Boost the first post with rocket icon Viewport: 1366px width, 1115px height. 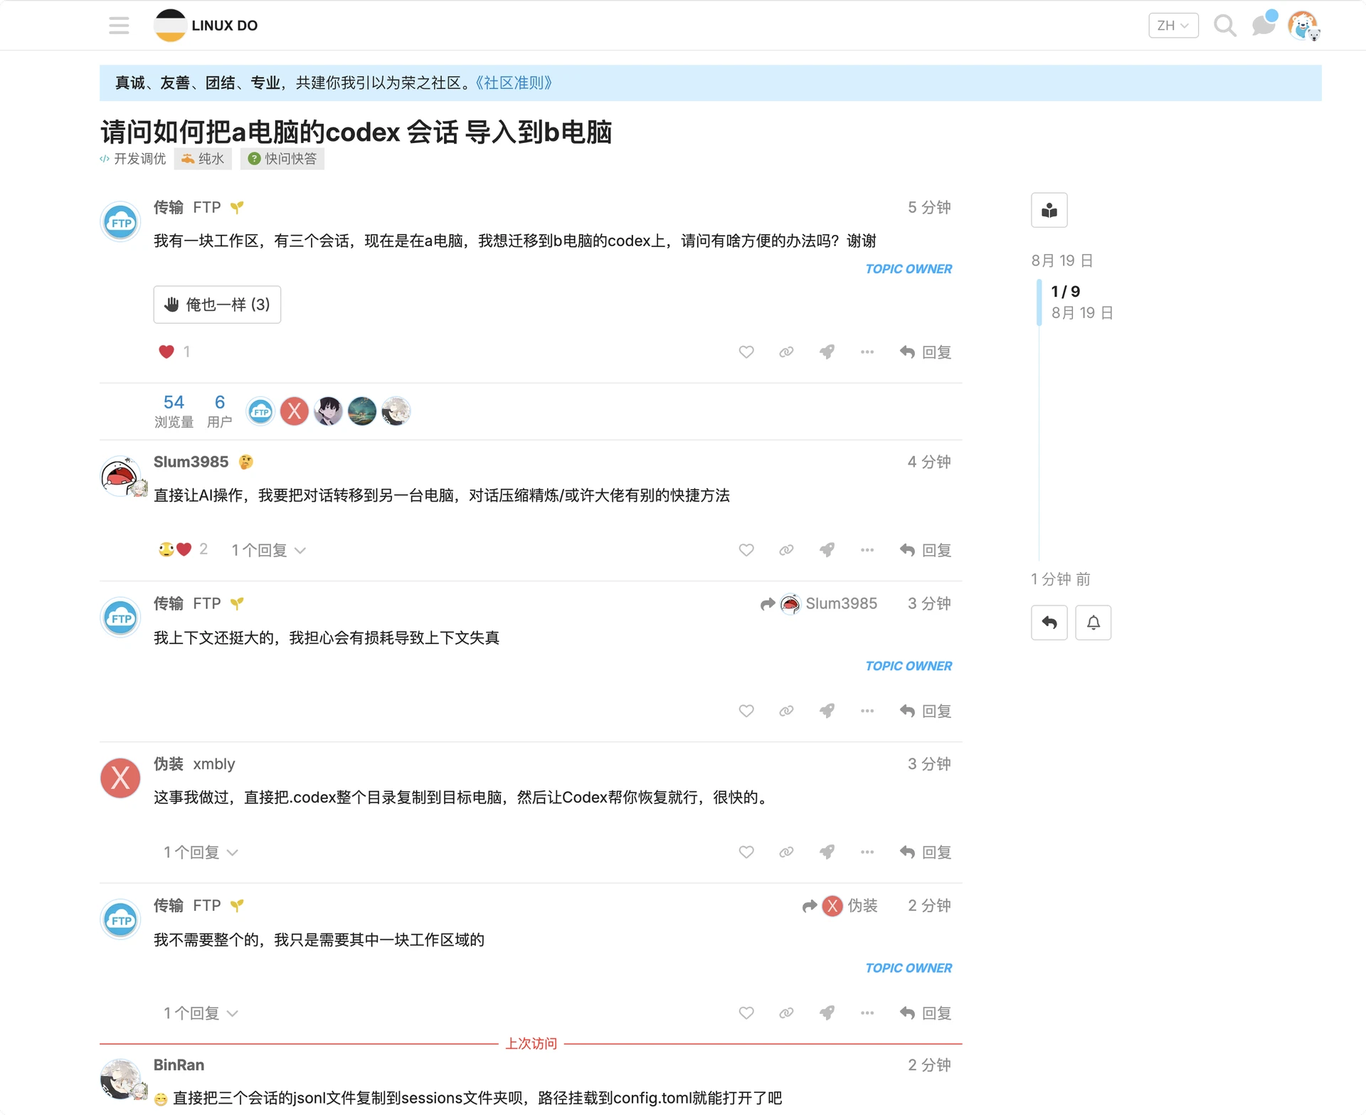[x=827, y=352]
